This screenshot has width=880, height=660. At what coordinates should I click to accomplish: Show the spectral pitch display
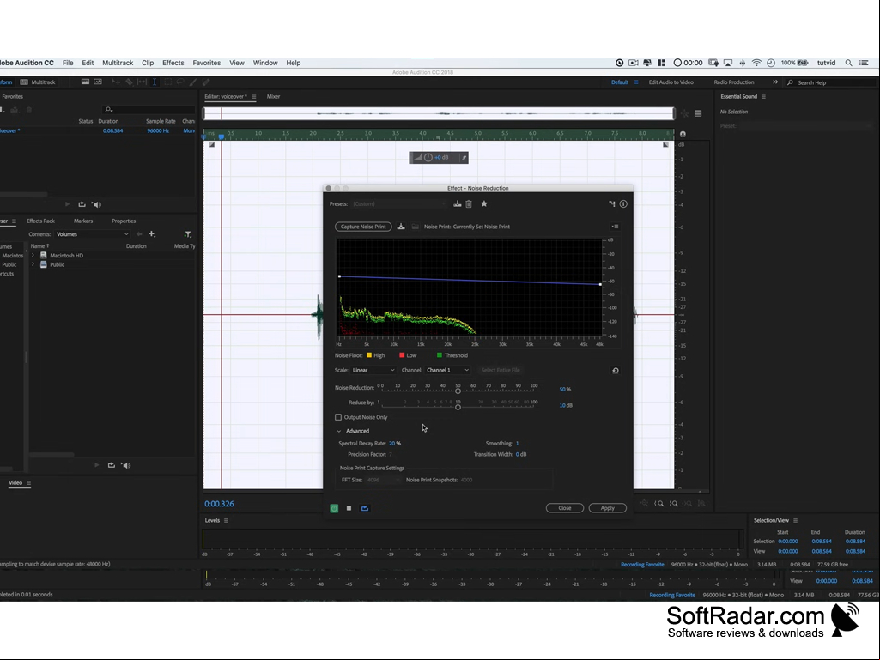(98, 82)
